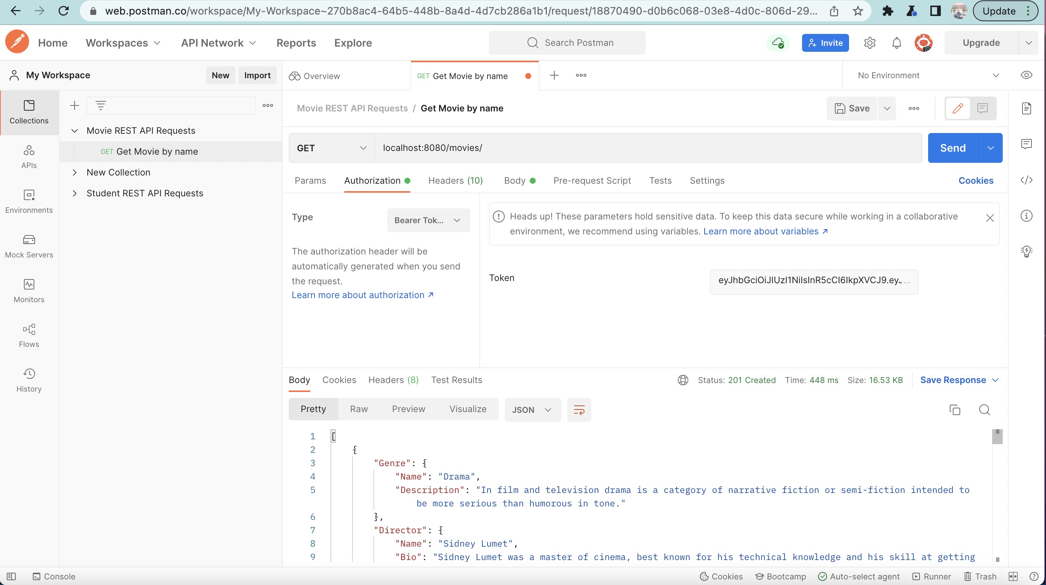Image resolution: width=1046 pixels, height=585 pixels.
Task: Click the filter icon in collections panel
Action: (100, 105)
